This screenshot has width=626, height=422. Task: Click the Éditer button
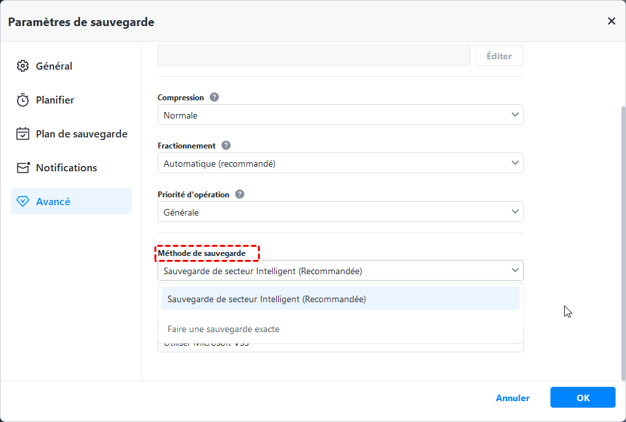click(499, 56)
